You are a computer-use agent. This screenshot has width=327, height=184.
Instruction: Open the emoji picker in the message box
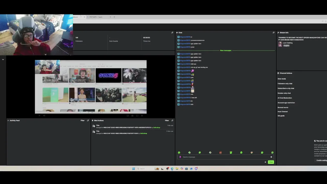tap(271, 157)
